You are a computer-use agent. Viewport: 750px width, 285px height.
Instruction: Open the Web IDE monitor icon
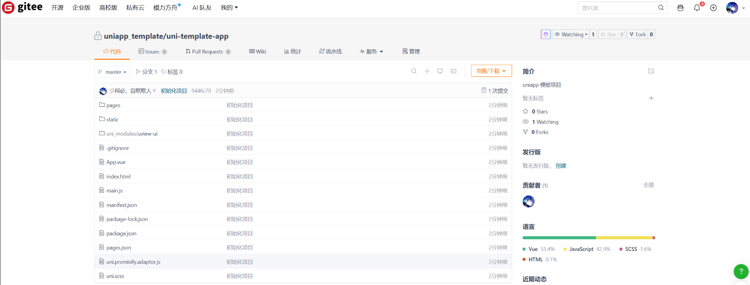pos(440,71)
